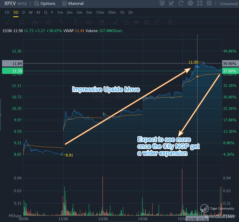The height and width of the screenshot is (222, 239).
Task: Open chart settings gear icon
Action: tap(190, 3)
